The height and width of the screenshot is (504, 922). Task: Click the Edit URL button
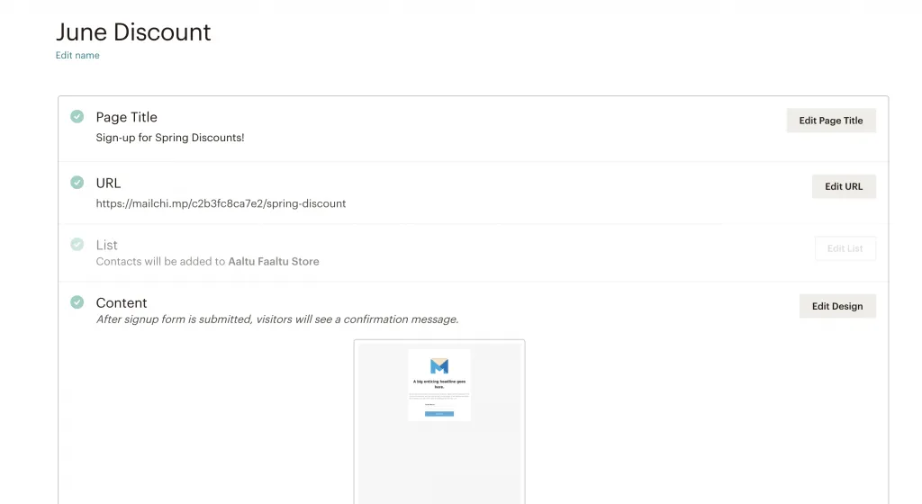844,186
